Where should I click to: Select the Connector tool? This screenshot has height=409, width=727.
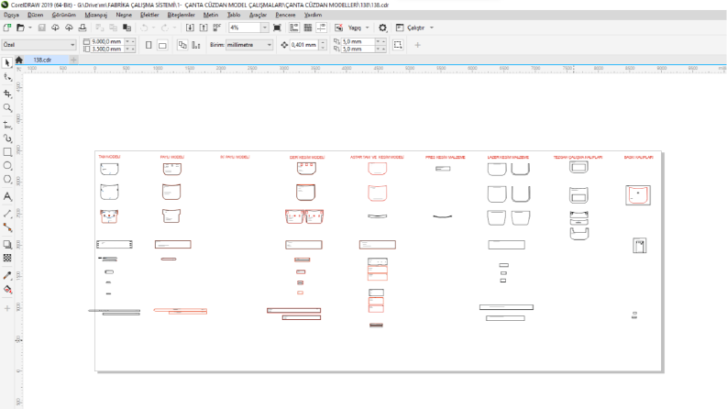coord(7,227)
